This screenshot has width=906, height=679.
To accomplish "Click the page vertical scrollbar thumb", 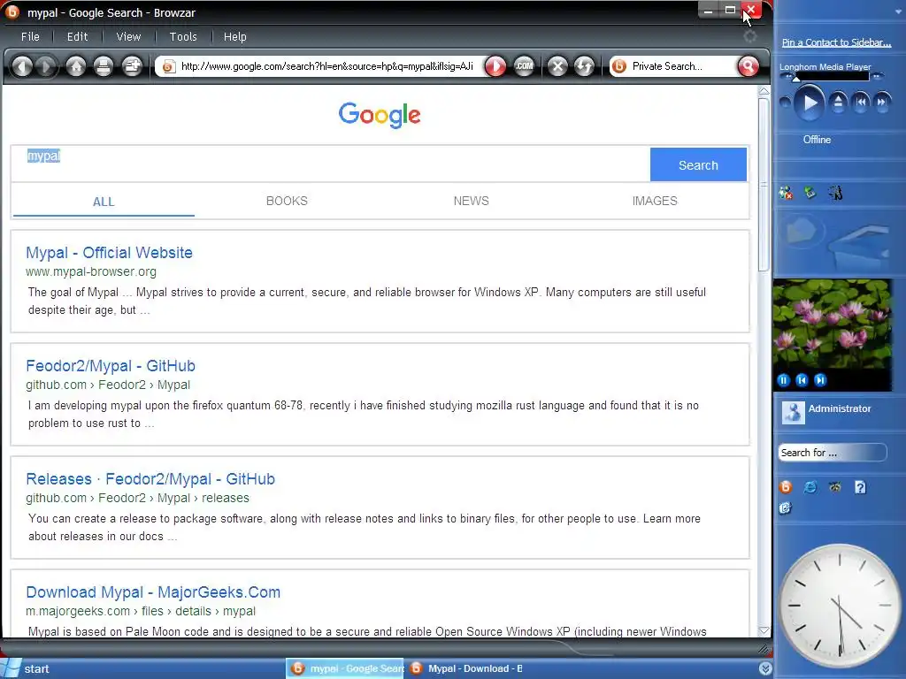I will tap(764, 184).
